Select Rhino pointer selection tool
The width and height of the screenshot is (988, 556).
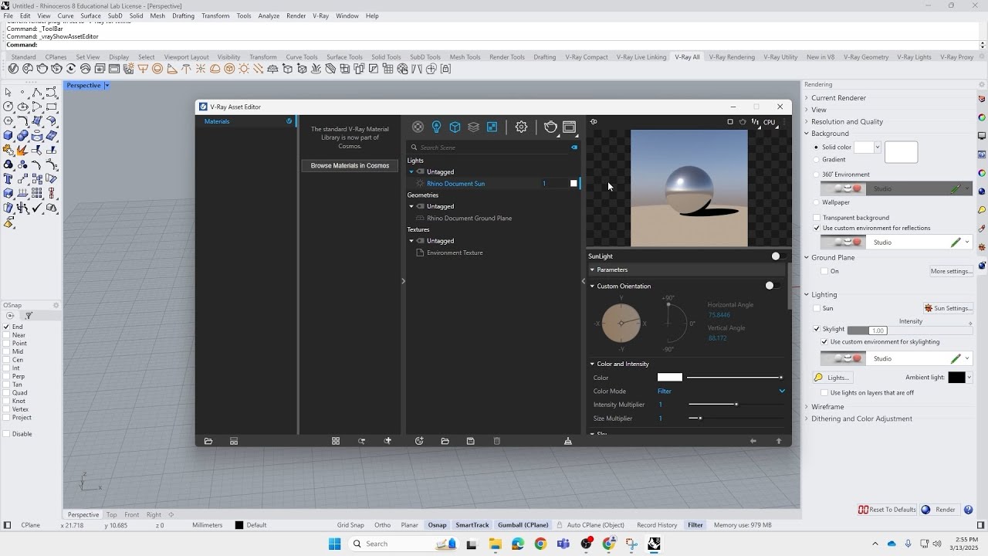coord(8,92)
